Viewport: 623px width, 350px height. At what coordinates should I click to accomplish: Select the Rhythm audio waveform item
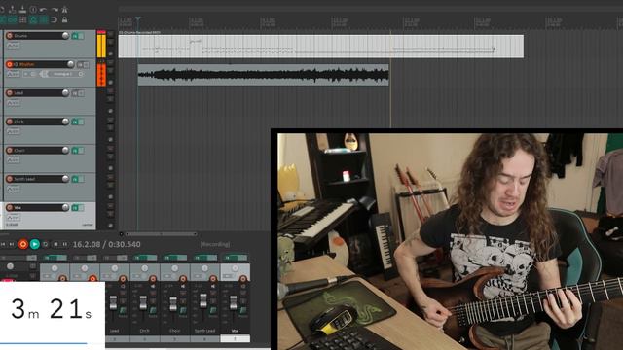(264, 75)
